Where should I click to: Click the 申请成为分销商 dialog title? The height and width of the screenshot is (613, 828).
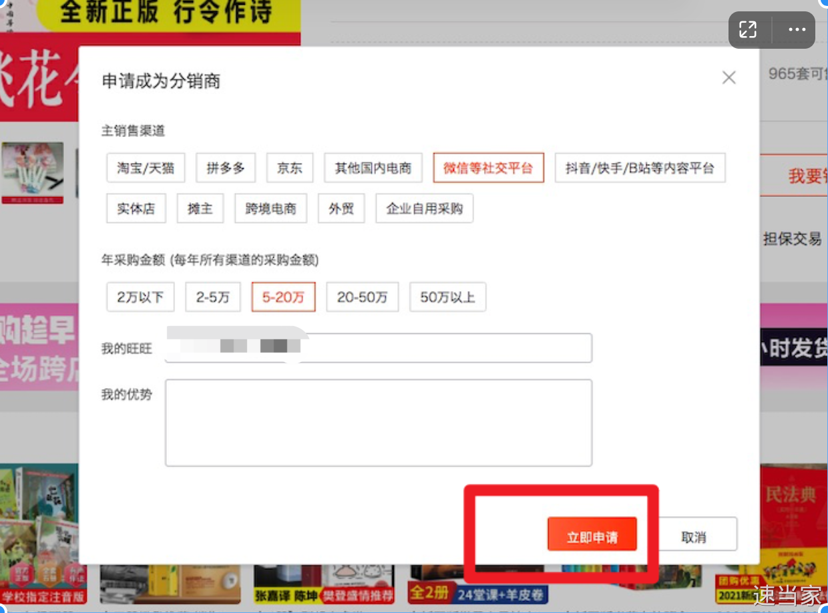tap(161, 81)
